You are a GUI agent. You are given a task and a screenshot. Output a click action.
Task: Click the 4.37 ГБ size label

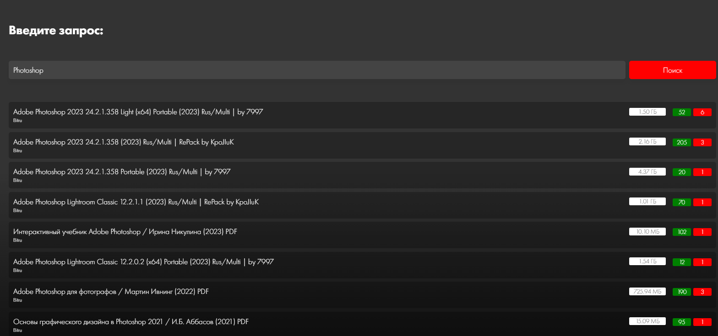point(647,172)
